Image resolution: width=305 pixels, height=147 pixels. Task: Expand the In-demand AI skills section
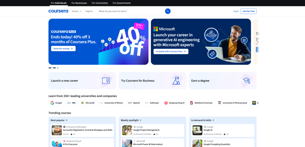pyautogui.click(x=203, y=120)
